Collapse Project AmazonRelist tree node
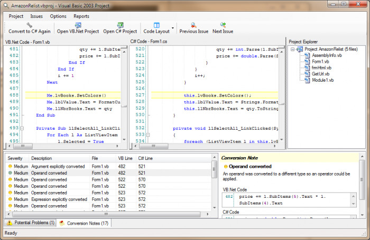The height and width of the screenshot is (240, 370). point(293,49)
